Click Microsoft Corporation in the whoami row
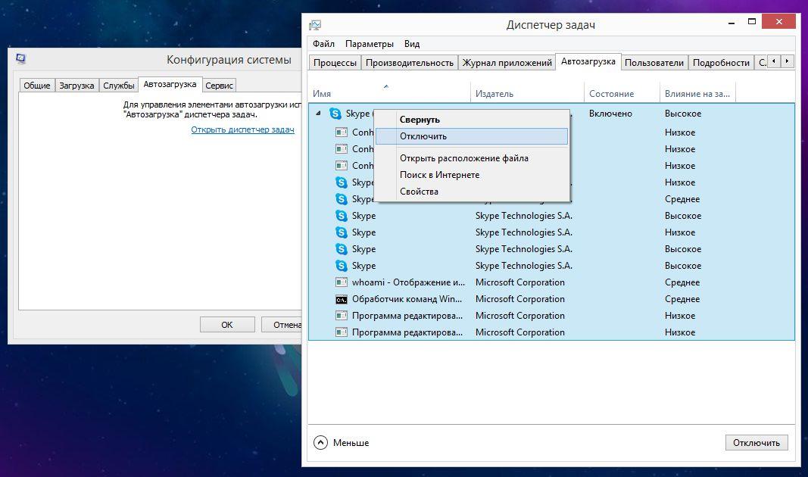Image resolution: width=808 pixels, height=477 pixels. click(520, 282)
